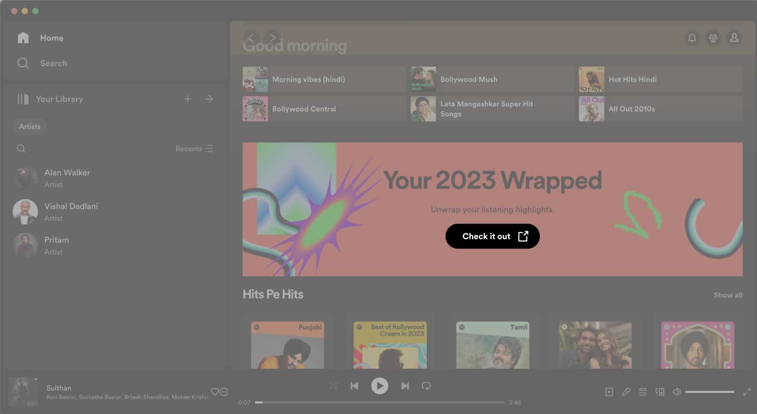Click Check it out button

click(x=493, y=236)
